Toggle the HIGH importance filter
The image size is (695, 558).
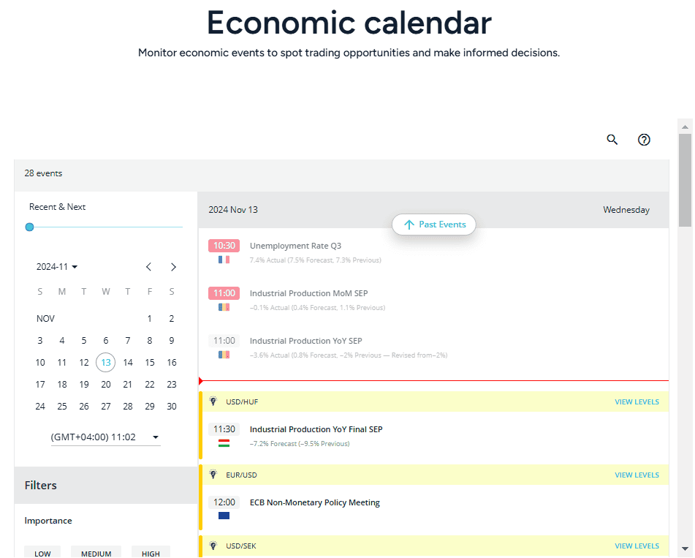(x=151, y=553)
